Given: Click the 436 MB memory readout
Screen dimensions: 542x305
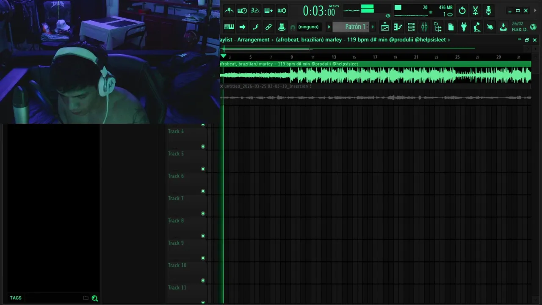Looking at the screenshot, I should [x=445, y=8].
